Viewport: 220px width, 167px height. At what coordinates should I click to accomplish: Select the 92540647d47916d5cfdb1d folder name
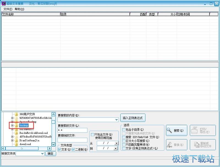35,118
